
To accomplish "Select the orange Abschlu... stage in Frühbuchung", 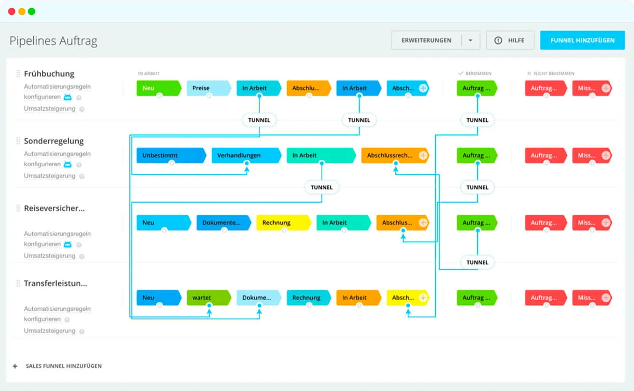I will click(309, 88).
